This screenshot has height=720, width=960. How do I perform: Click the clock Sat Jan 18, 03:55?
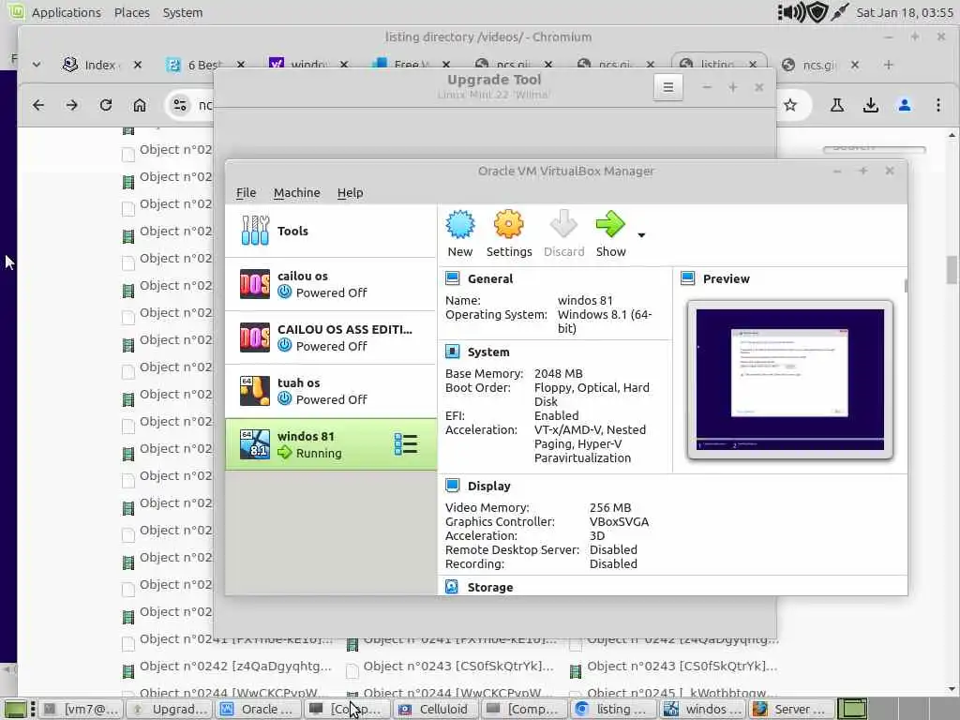click(x=905, y=12)
